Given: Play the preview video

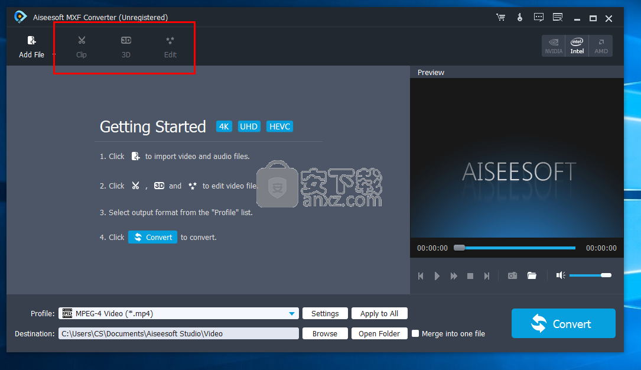Looking at the screenshot, I should tap(437, 276).
